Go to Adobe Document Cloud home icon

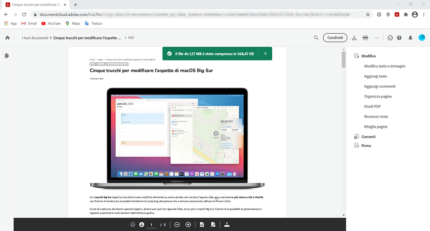click(7, 38)
